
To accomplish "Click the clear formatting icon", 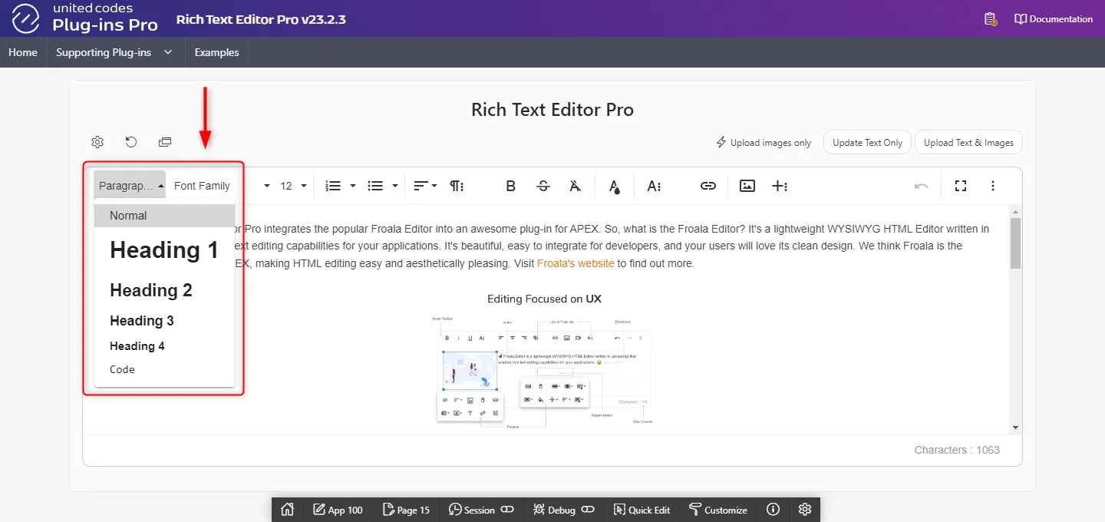I will pos(576,186).
